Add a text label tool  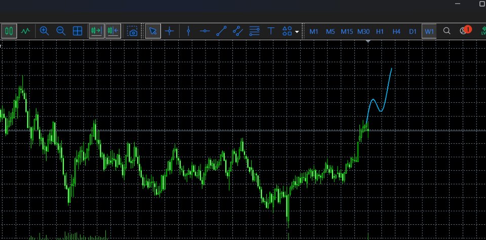[x=271, y=31]
